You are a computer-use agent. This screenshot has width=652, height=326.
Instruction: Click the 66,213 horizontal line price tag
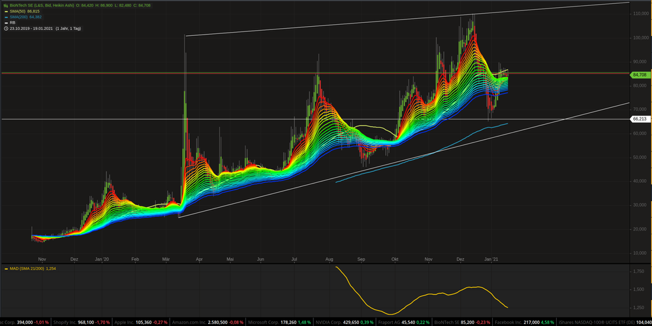coord(639,119)
